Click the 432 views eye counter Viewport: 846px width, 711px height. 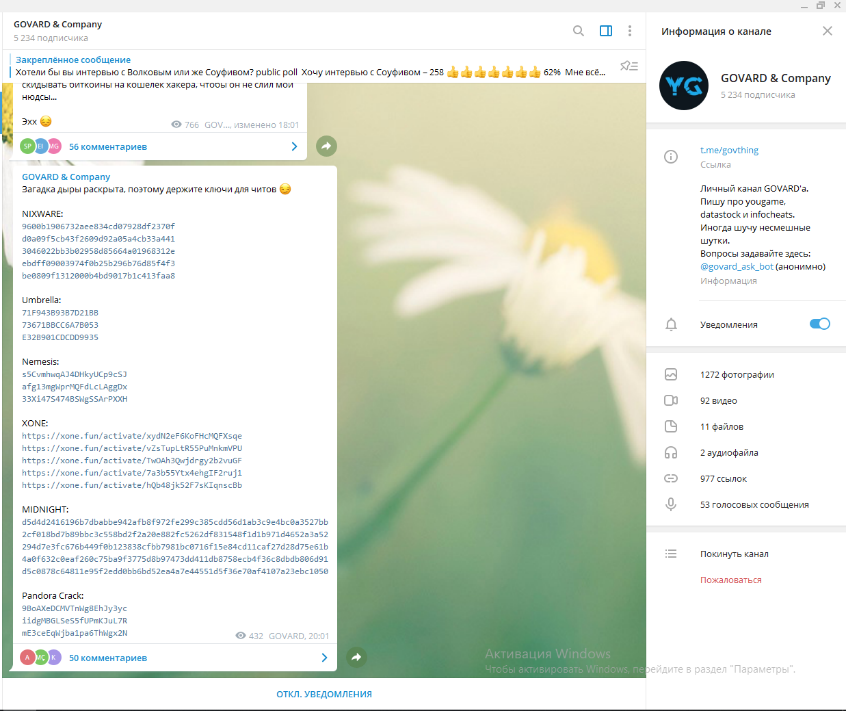pos(249,636)
